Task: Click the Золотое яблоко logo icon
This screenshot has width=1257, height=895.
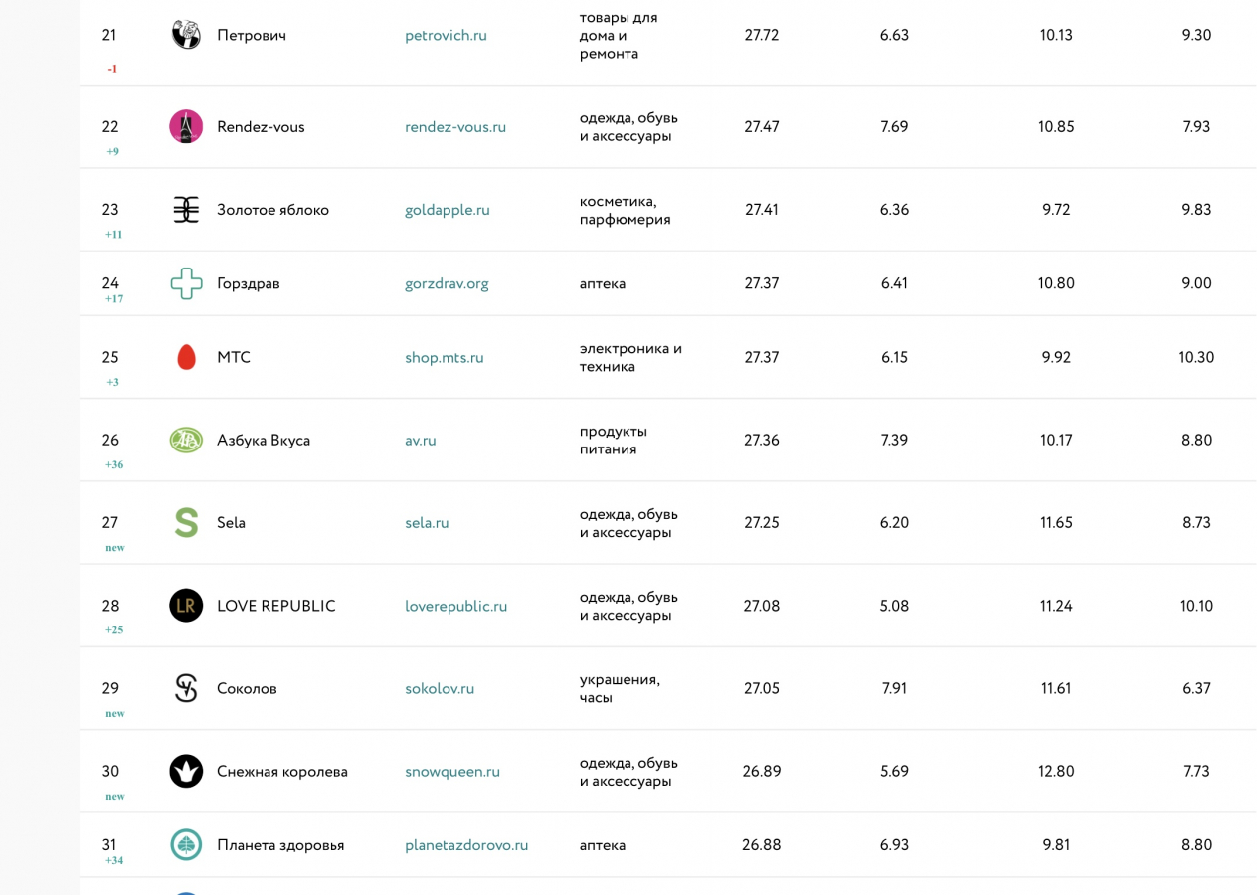Action: pos(186,210)
